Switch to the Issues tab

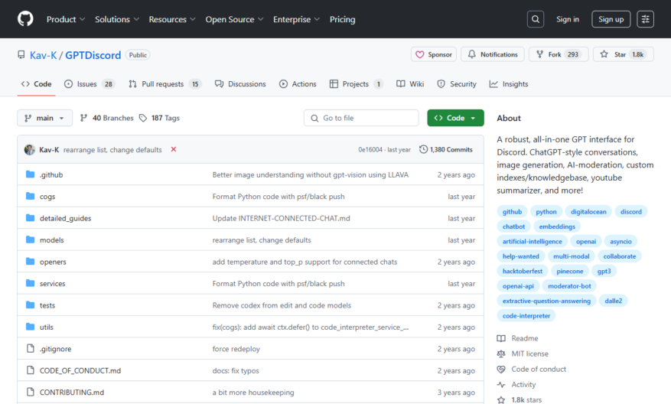[90, 84]
